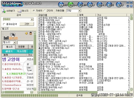Open the 주고받기 transfer button
The height and width of the screenshot is (98, 134).
click(x=82, y=5)
